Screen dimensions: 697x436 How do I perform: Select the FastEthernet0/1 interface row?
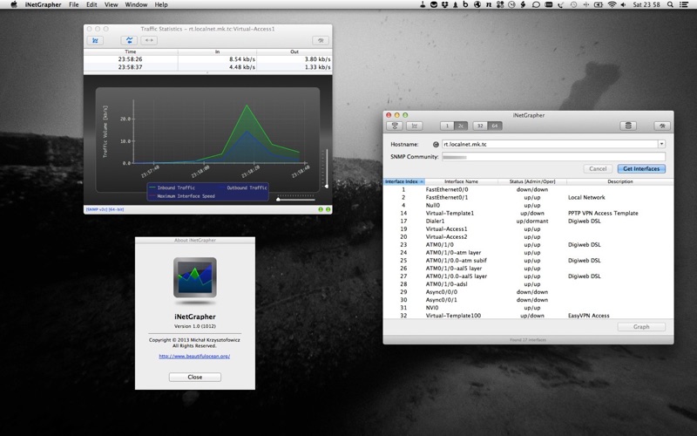[x=528, y=197]
